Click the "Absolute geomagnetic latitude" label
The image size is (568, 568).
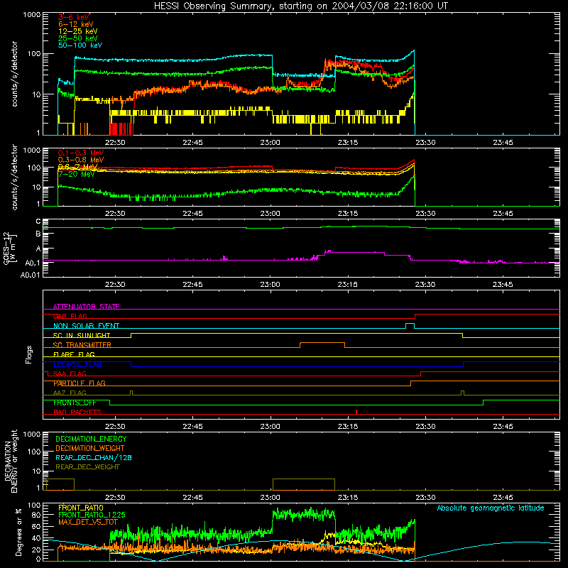pos(491,508)
